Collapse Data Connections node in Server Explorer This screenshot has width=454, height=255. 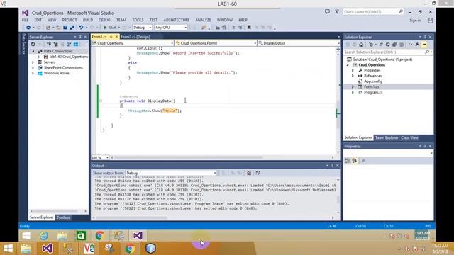point(33,51)
